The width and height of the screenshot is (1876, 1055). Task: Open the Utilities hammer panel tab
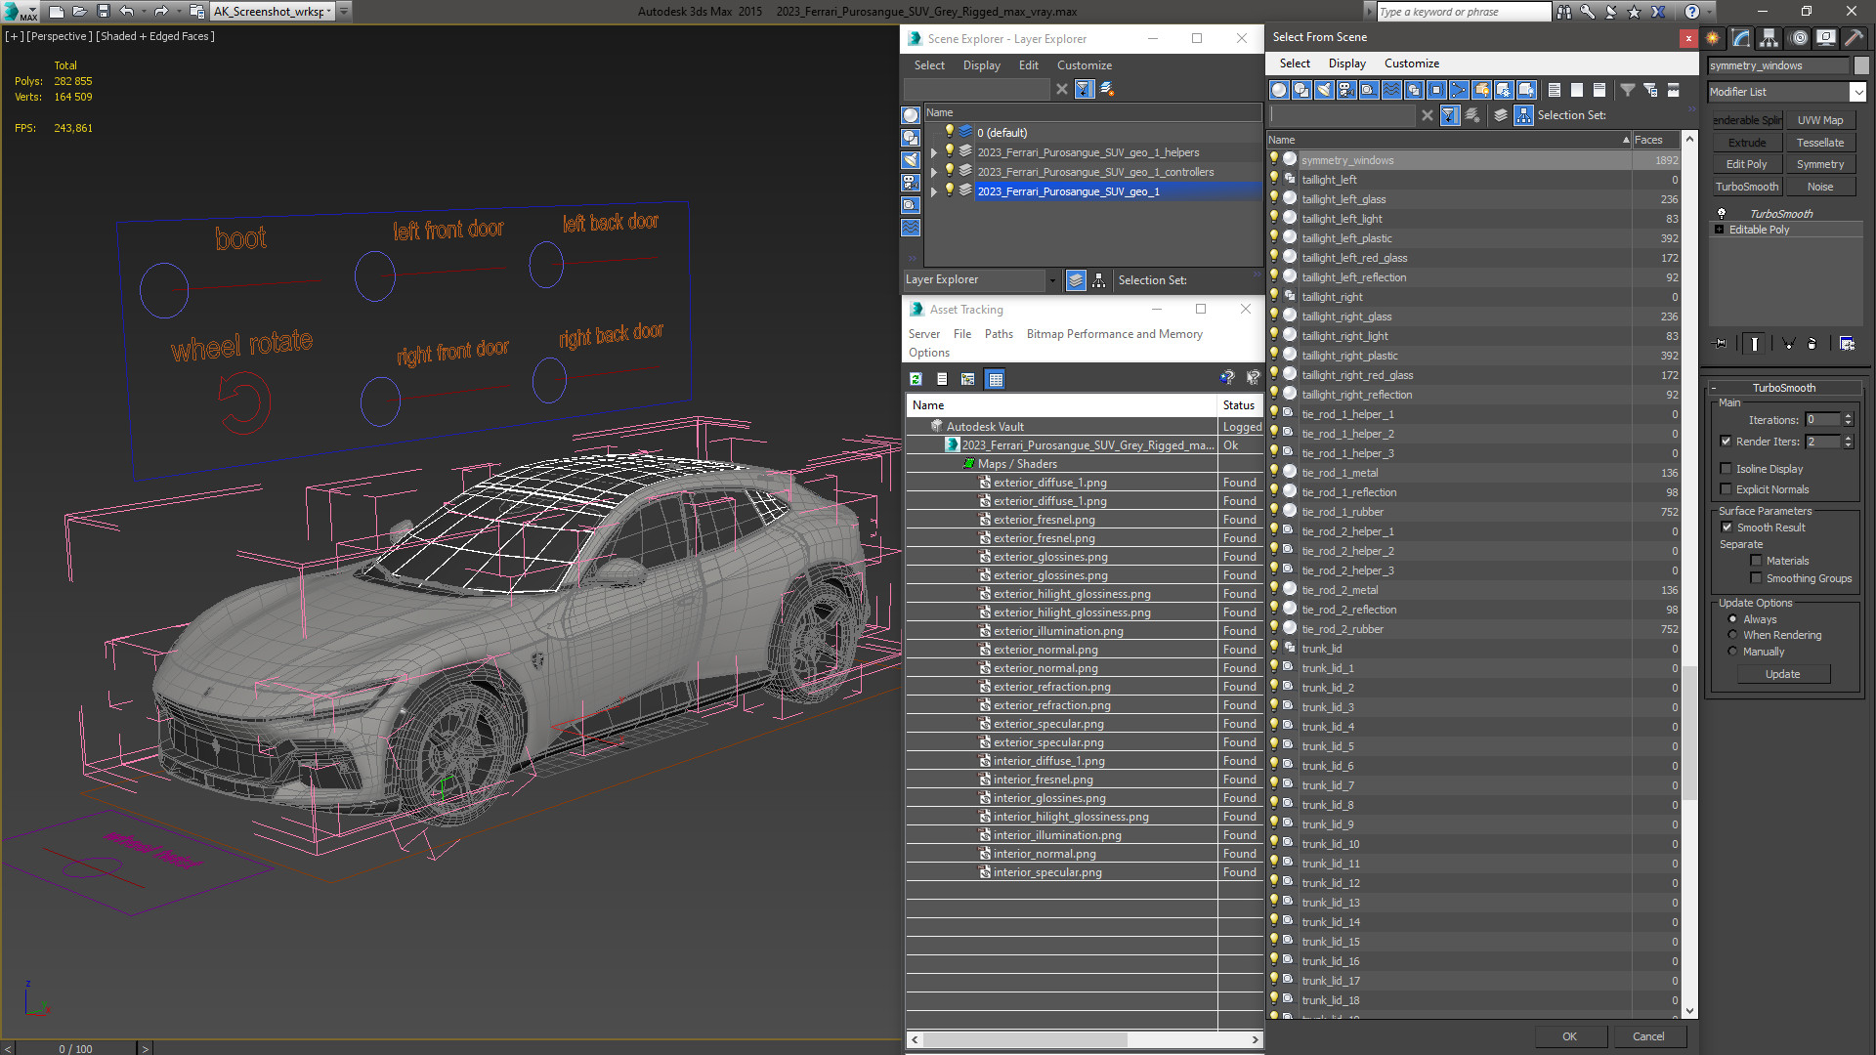click(x=1854, y=38)
